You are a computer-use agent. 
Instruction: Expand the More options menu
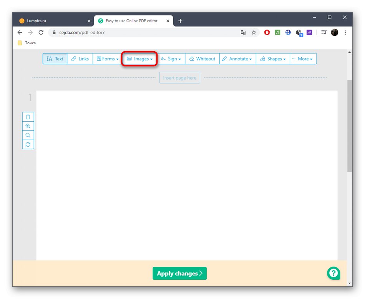[x=303, y=58]
